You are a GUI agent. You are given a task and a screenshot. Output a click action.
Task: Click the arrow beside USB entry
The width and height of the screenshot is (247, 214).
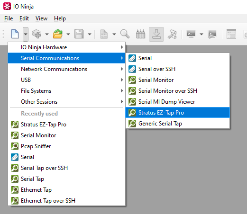(122, 80)
